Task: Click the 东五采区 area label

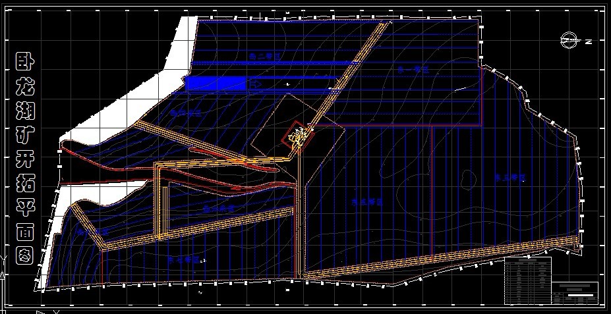Action: point(368,202)
